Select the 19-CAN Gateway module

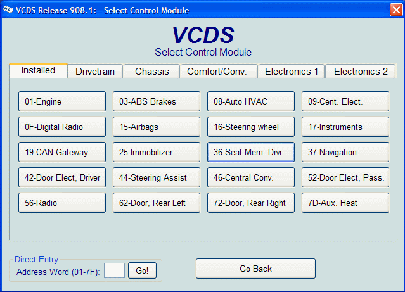coord(62,152)
